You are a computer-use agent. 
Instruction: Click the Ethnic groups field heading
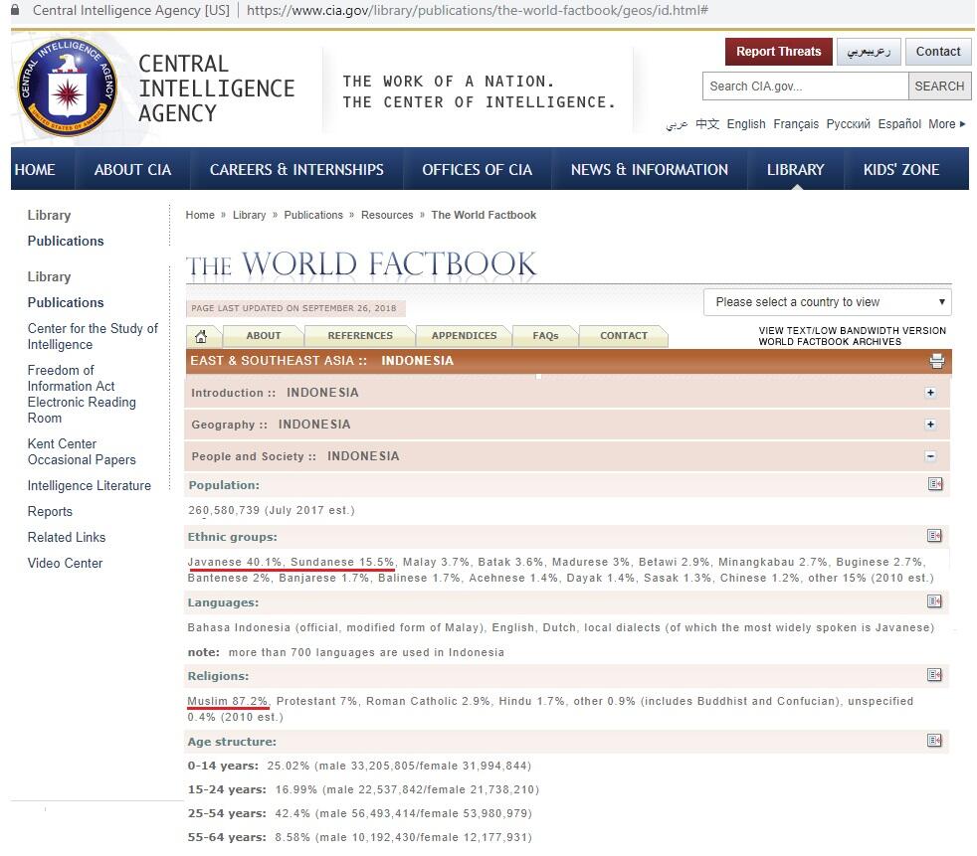coord(233,537)
